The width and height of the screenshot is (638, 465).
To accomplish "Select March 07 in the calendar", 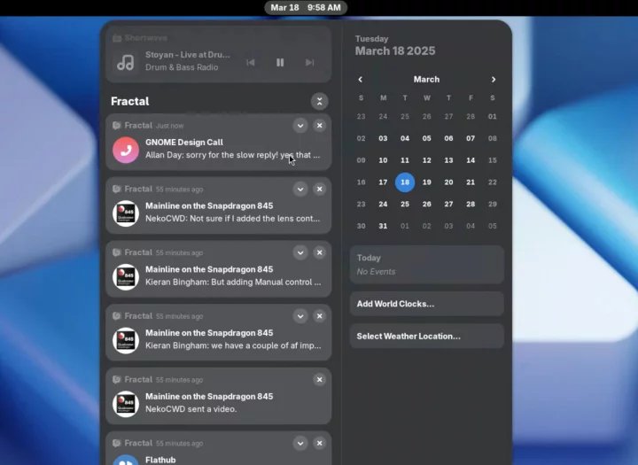I will 471,138.
